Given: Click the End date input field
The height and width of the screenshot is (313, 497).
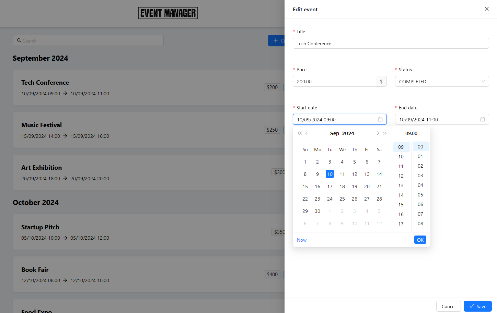Looking at the screenshot, I should tap(442, 119).
